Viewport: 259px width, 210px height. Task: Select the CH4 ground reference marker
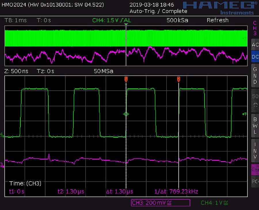tap(2, 134)
